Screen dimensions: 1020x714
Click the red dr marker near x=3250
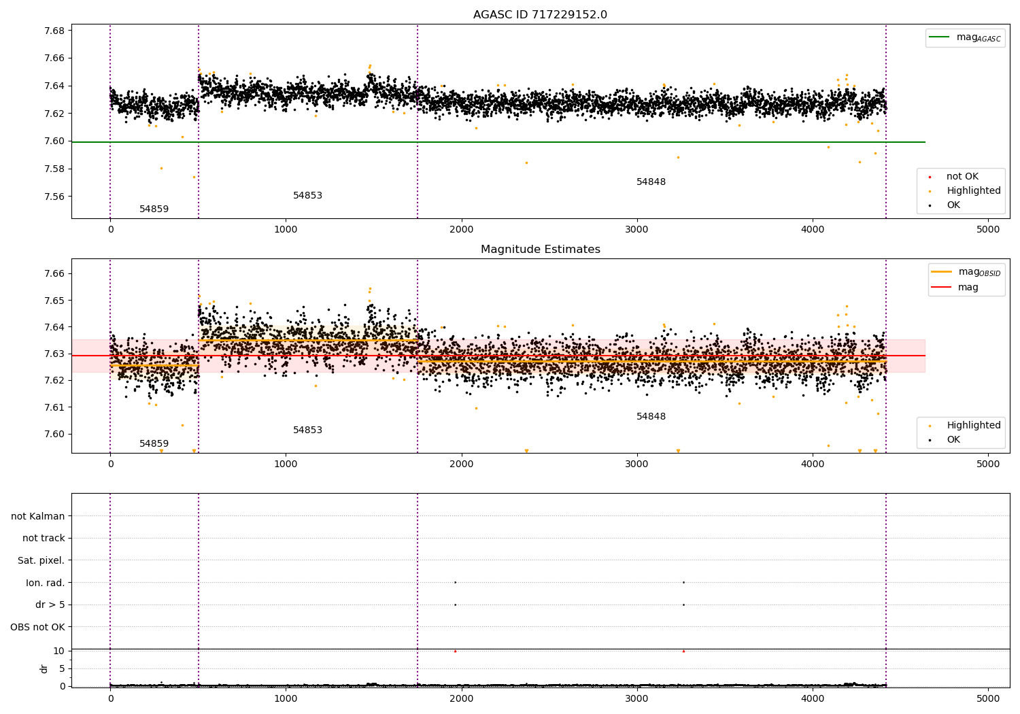(x=683, y=651)
